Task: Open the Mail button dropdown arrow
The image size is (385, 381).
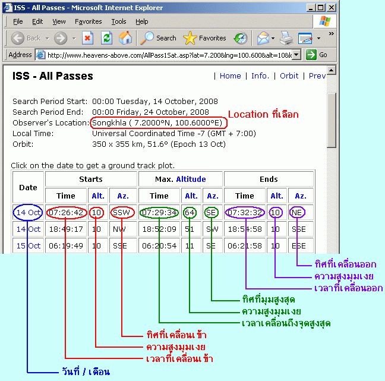Action: [x=273, y=38]
